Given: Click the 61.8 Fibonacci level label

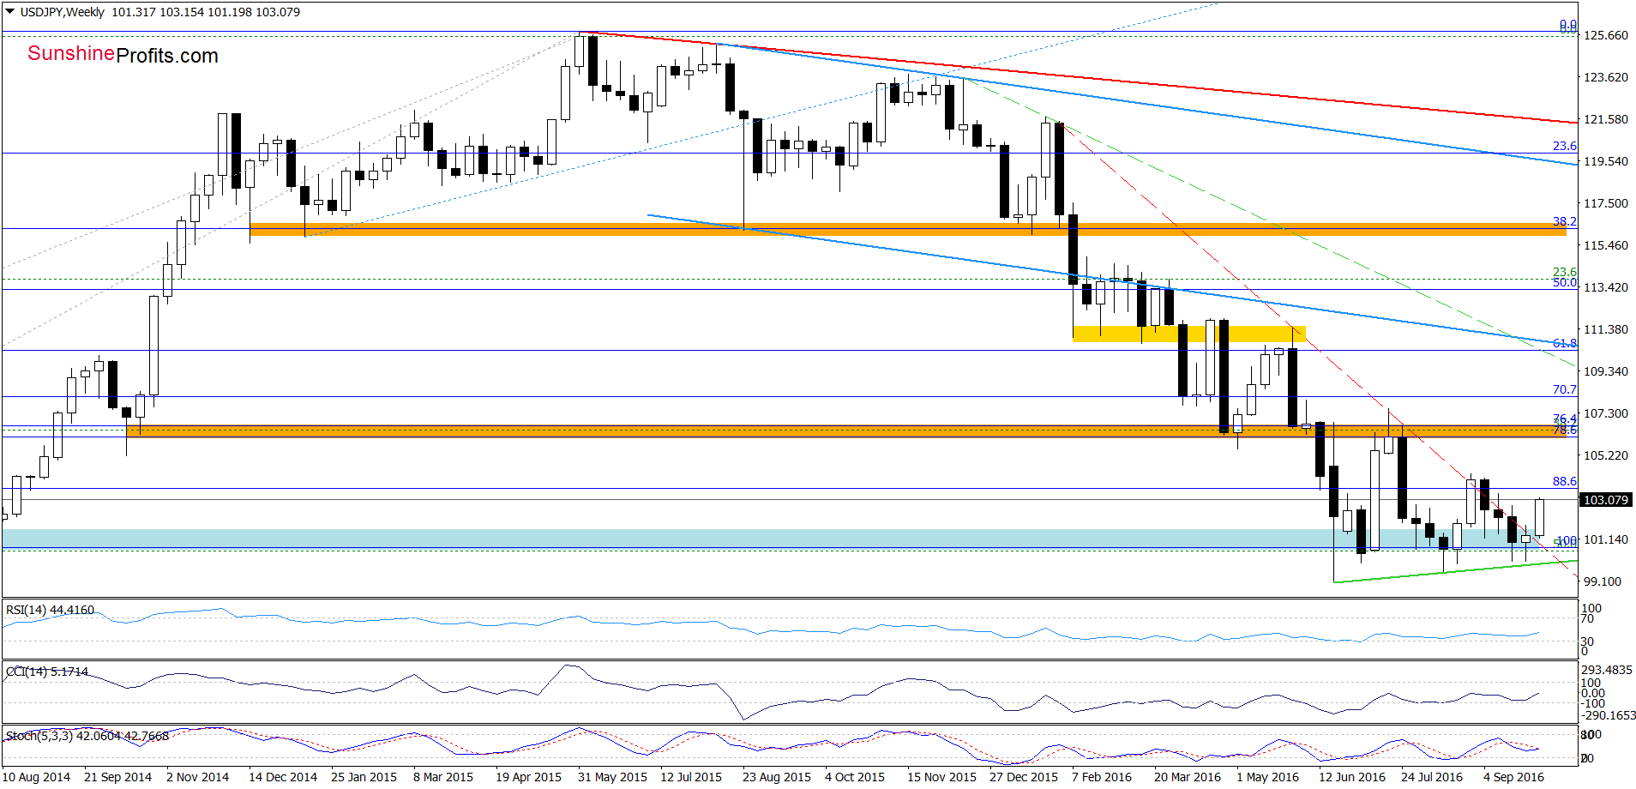Looking at the screenshot, I should [x=1564, y=343].
